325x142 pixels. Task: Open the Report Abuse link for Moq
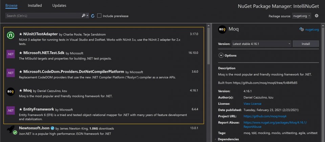[275, 125]
